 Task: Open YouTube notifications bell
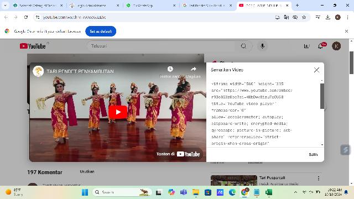(320, 46)
